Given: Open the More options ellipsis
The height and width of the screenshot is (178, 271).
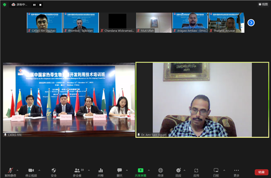Looking at the screenshot, I should coord(236,170).
